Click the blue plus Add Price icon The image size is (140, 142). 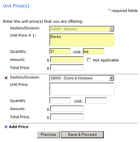pyautogui.click(x=6, y=127)
